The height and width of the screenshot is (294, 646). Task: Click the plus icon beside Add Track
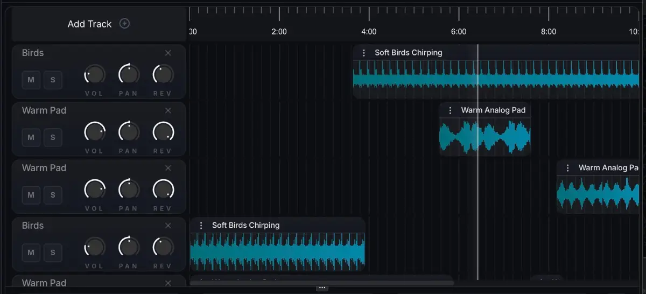pos(124,24)
